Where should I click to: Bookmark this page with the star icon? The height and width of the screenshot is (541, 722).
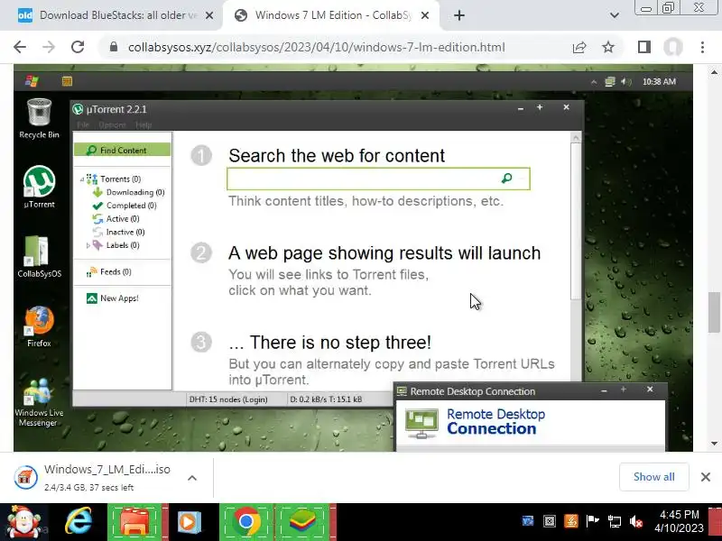click(x=608, y=47)
